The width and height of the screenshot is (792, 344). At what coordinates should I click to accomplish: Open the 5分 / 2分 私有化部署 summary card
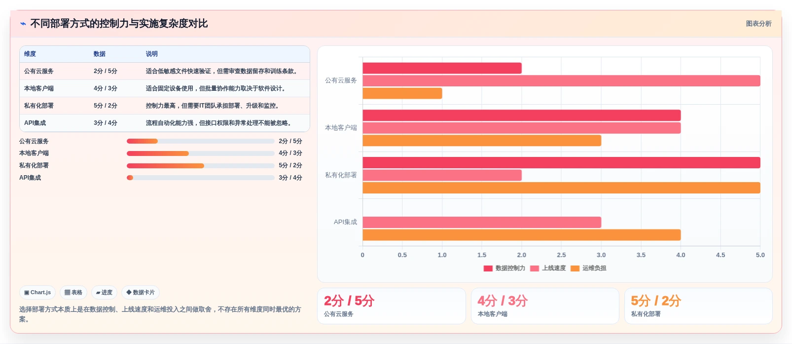coord(698,306)
